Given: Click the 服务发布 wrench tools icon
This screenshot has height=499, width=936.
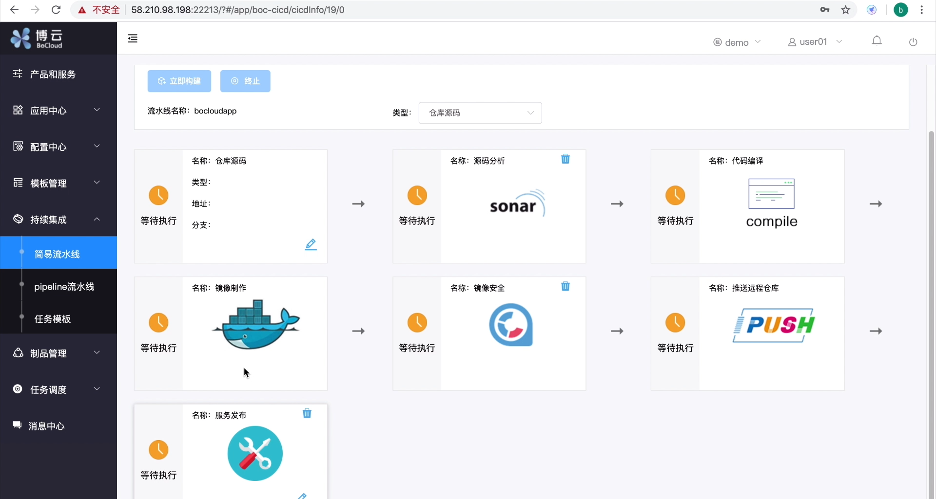Looking at the screenshot, I should 255,453.
